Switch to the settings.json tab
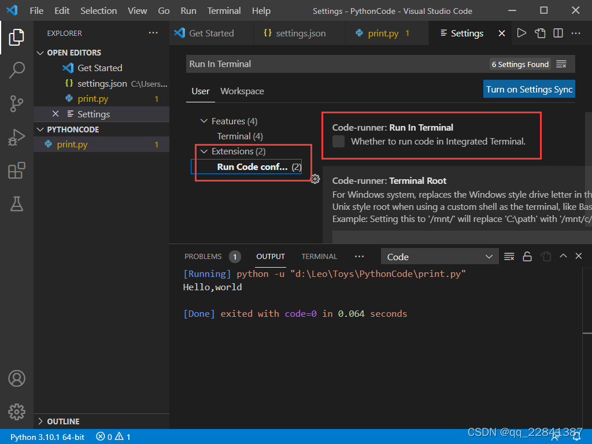 click(x=299, y=33)
